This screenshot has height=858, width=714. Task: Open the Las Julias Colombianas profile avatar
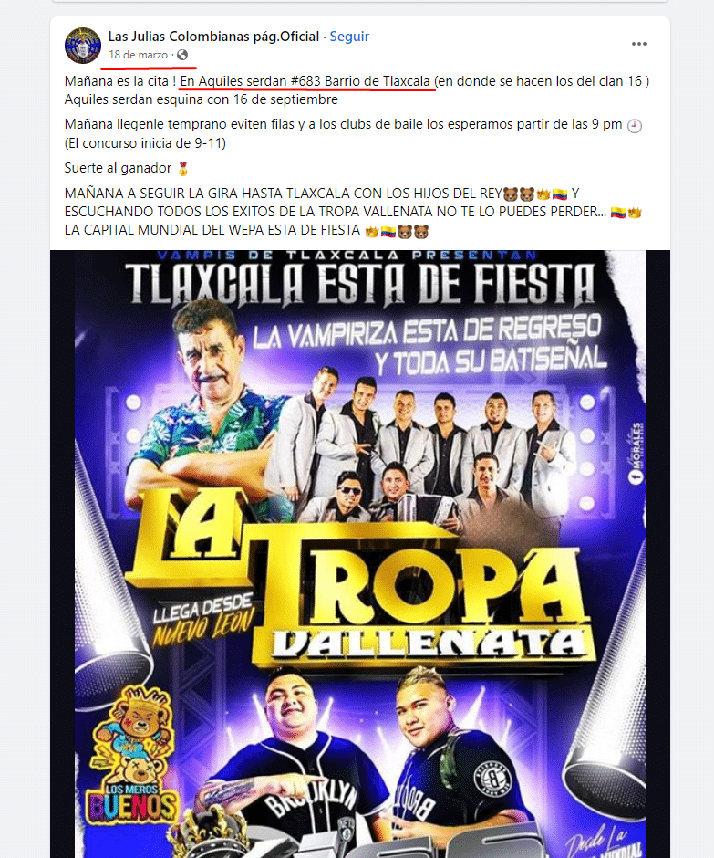(83, 46)
